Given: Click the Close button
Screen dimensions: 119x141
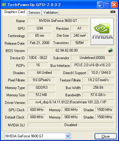Looking at the screenshot, I should (106, 136).
